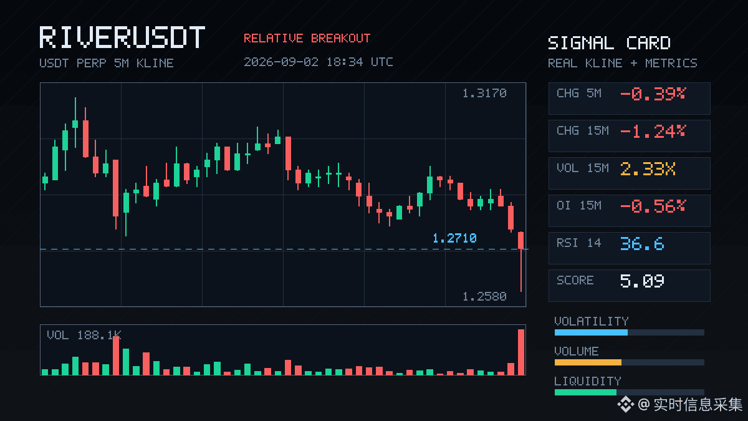The image size is (748, 421).
Task: Click the 1.2710 current price label
Action: click(x=454, y=238)
